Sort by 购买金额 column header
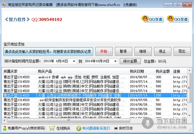This screenshot has height=134, width=194. point(163,72)
